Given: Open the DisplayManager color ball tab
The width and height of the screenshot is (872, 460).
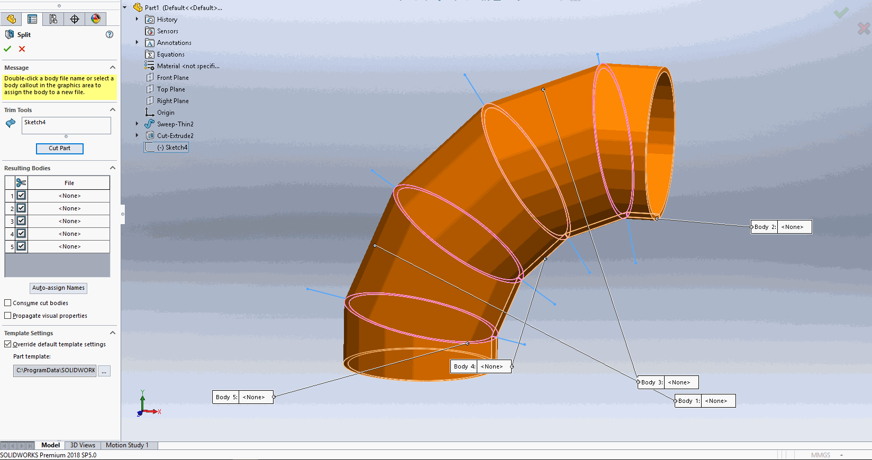Looking at the screenshot, I should [x=96, y=19].
